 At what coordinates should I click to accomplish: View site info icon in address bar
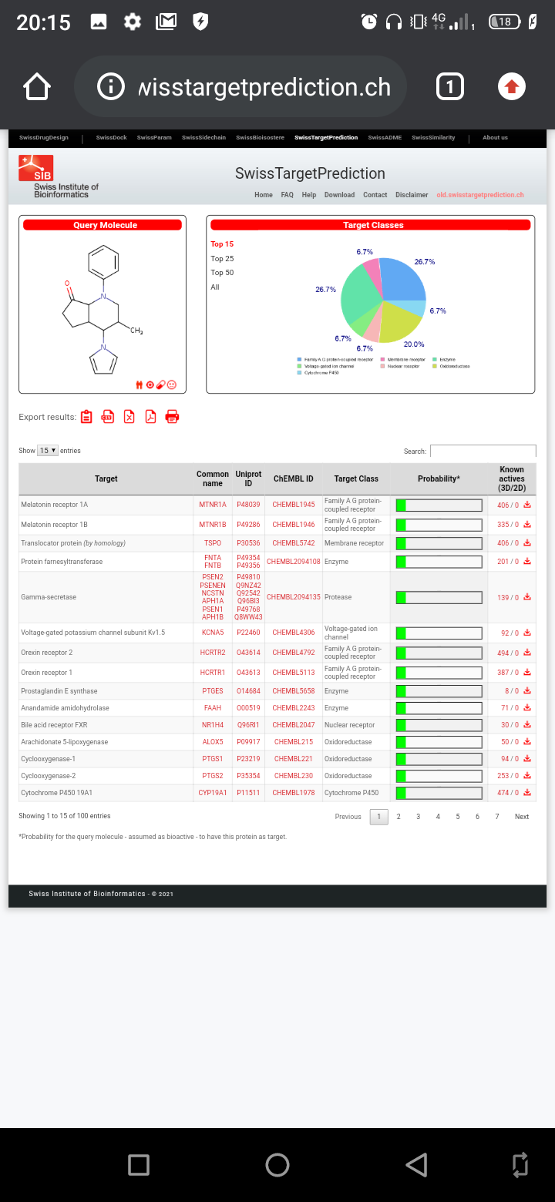click(111, 87)
